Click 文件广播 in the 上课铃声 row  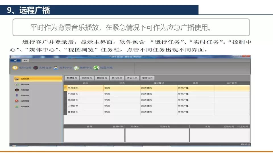click(x=183, y=106)
